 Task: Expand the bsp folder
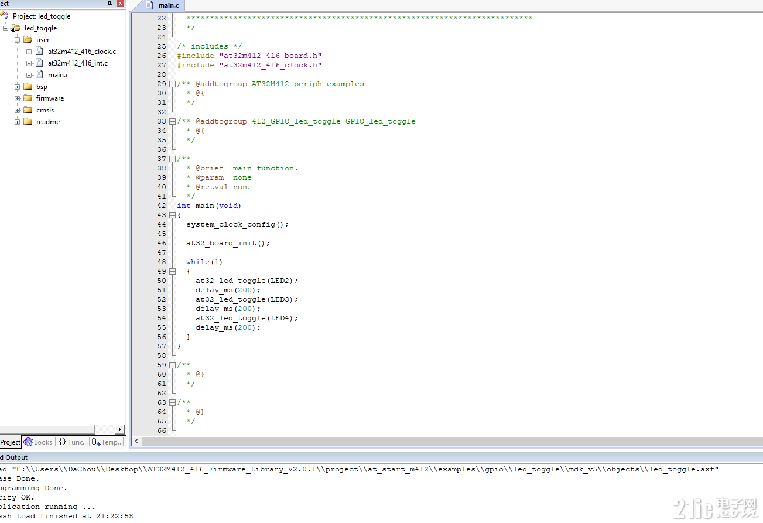pos(18,87)
